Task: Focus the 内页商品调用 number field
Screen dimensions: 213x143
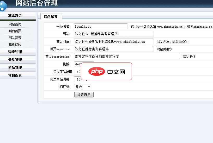Action: click(x=78, y=79)
